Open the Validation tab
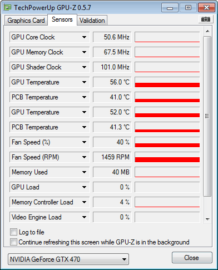The image size is (218, 270). tap(92, 21)
